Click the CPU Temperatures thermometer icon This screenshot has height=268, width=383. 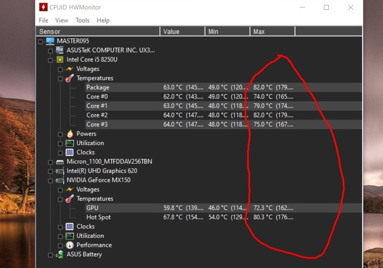[69, 78]
